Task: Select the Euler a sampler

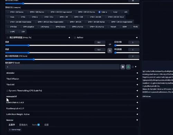Action: click(103, 12)
